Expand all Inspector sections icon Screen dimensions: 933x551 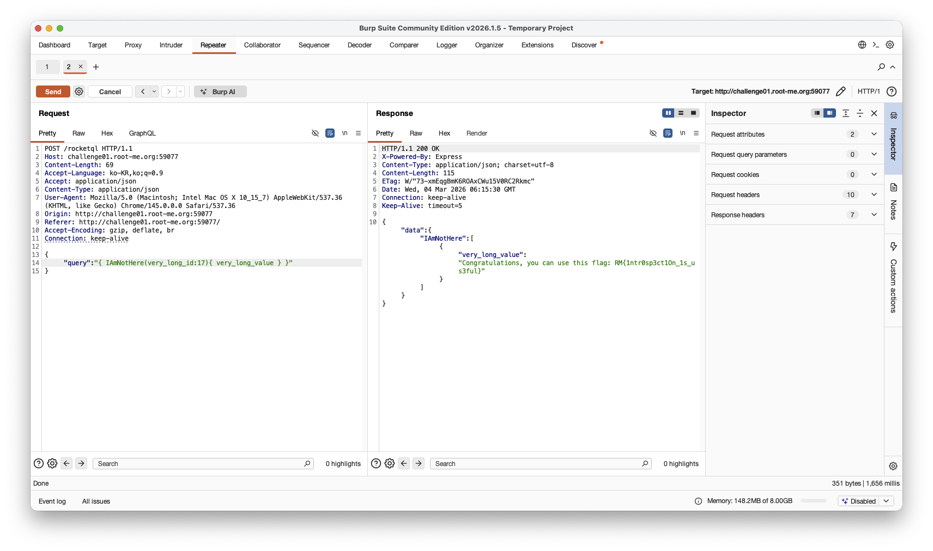pos(846,113)
